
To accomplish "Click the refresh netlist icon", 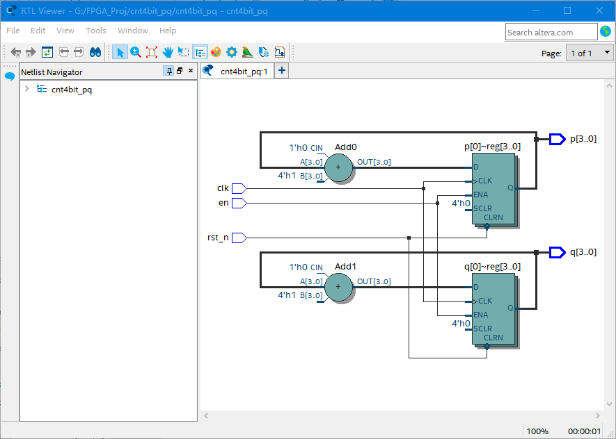I will (x=47, y=52).
